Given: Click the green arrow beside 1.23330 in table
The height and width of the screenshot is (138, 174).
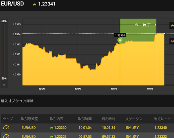Looking at the screenshot, I should click(52, 128).
